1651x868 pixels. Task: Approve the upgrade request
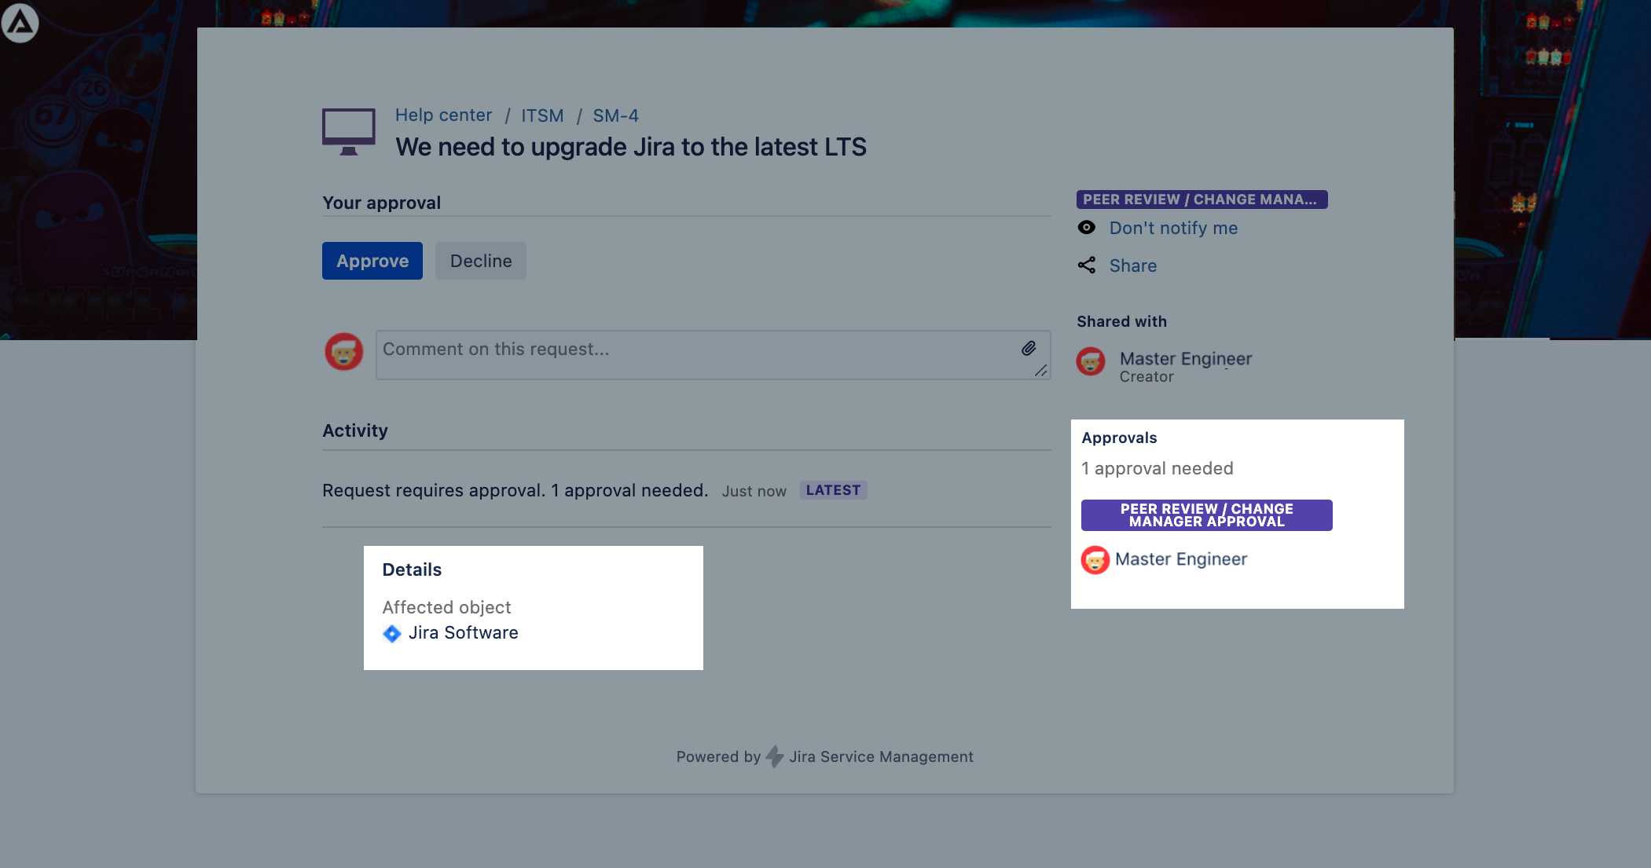pyautogui.click(x=372, y=261)
